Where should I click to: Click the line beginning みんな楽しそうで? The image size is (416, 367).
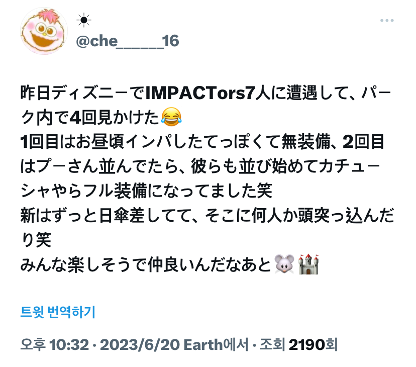[169, 264]
